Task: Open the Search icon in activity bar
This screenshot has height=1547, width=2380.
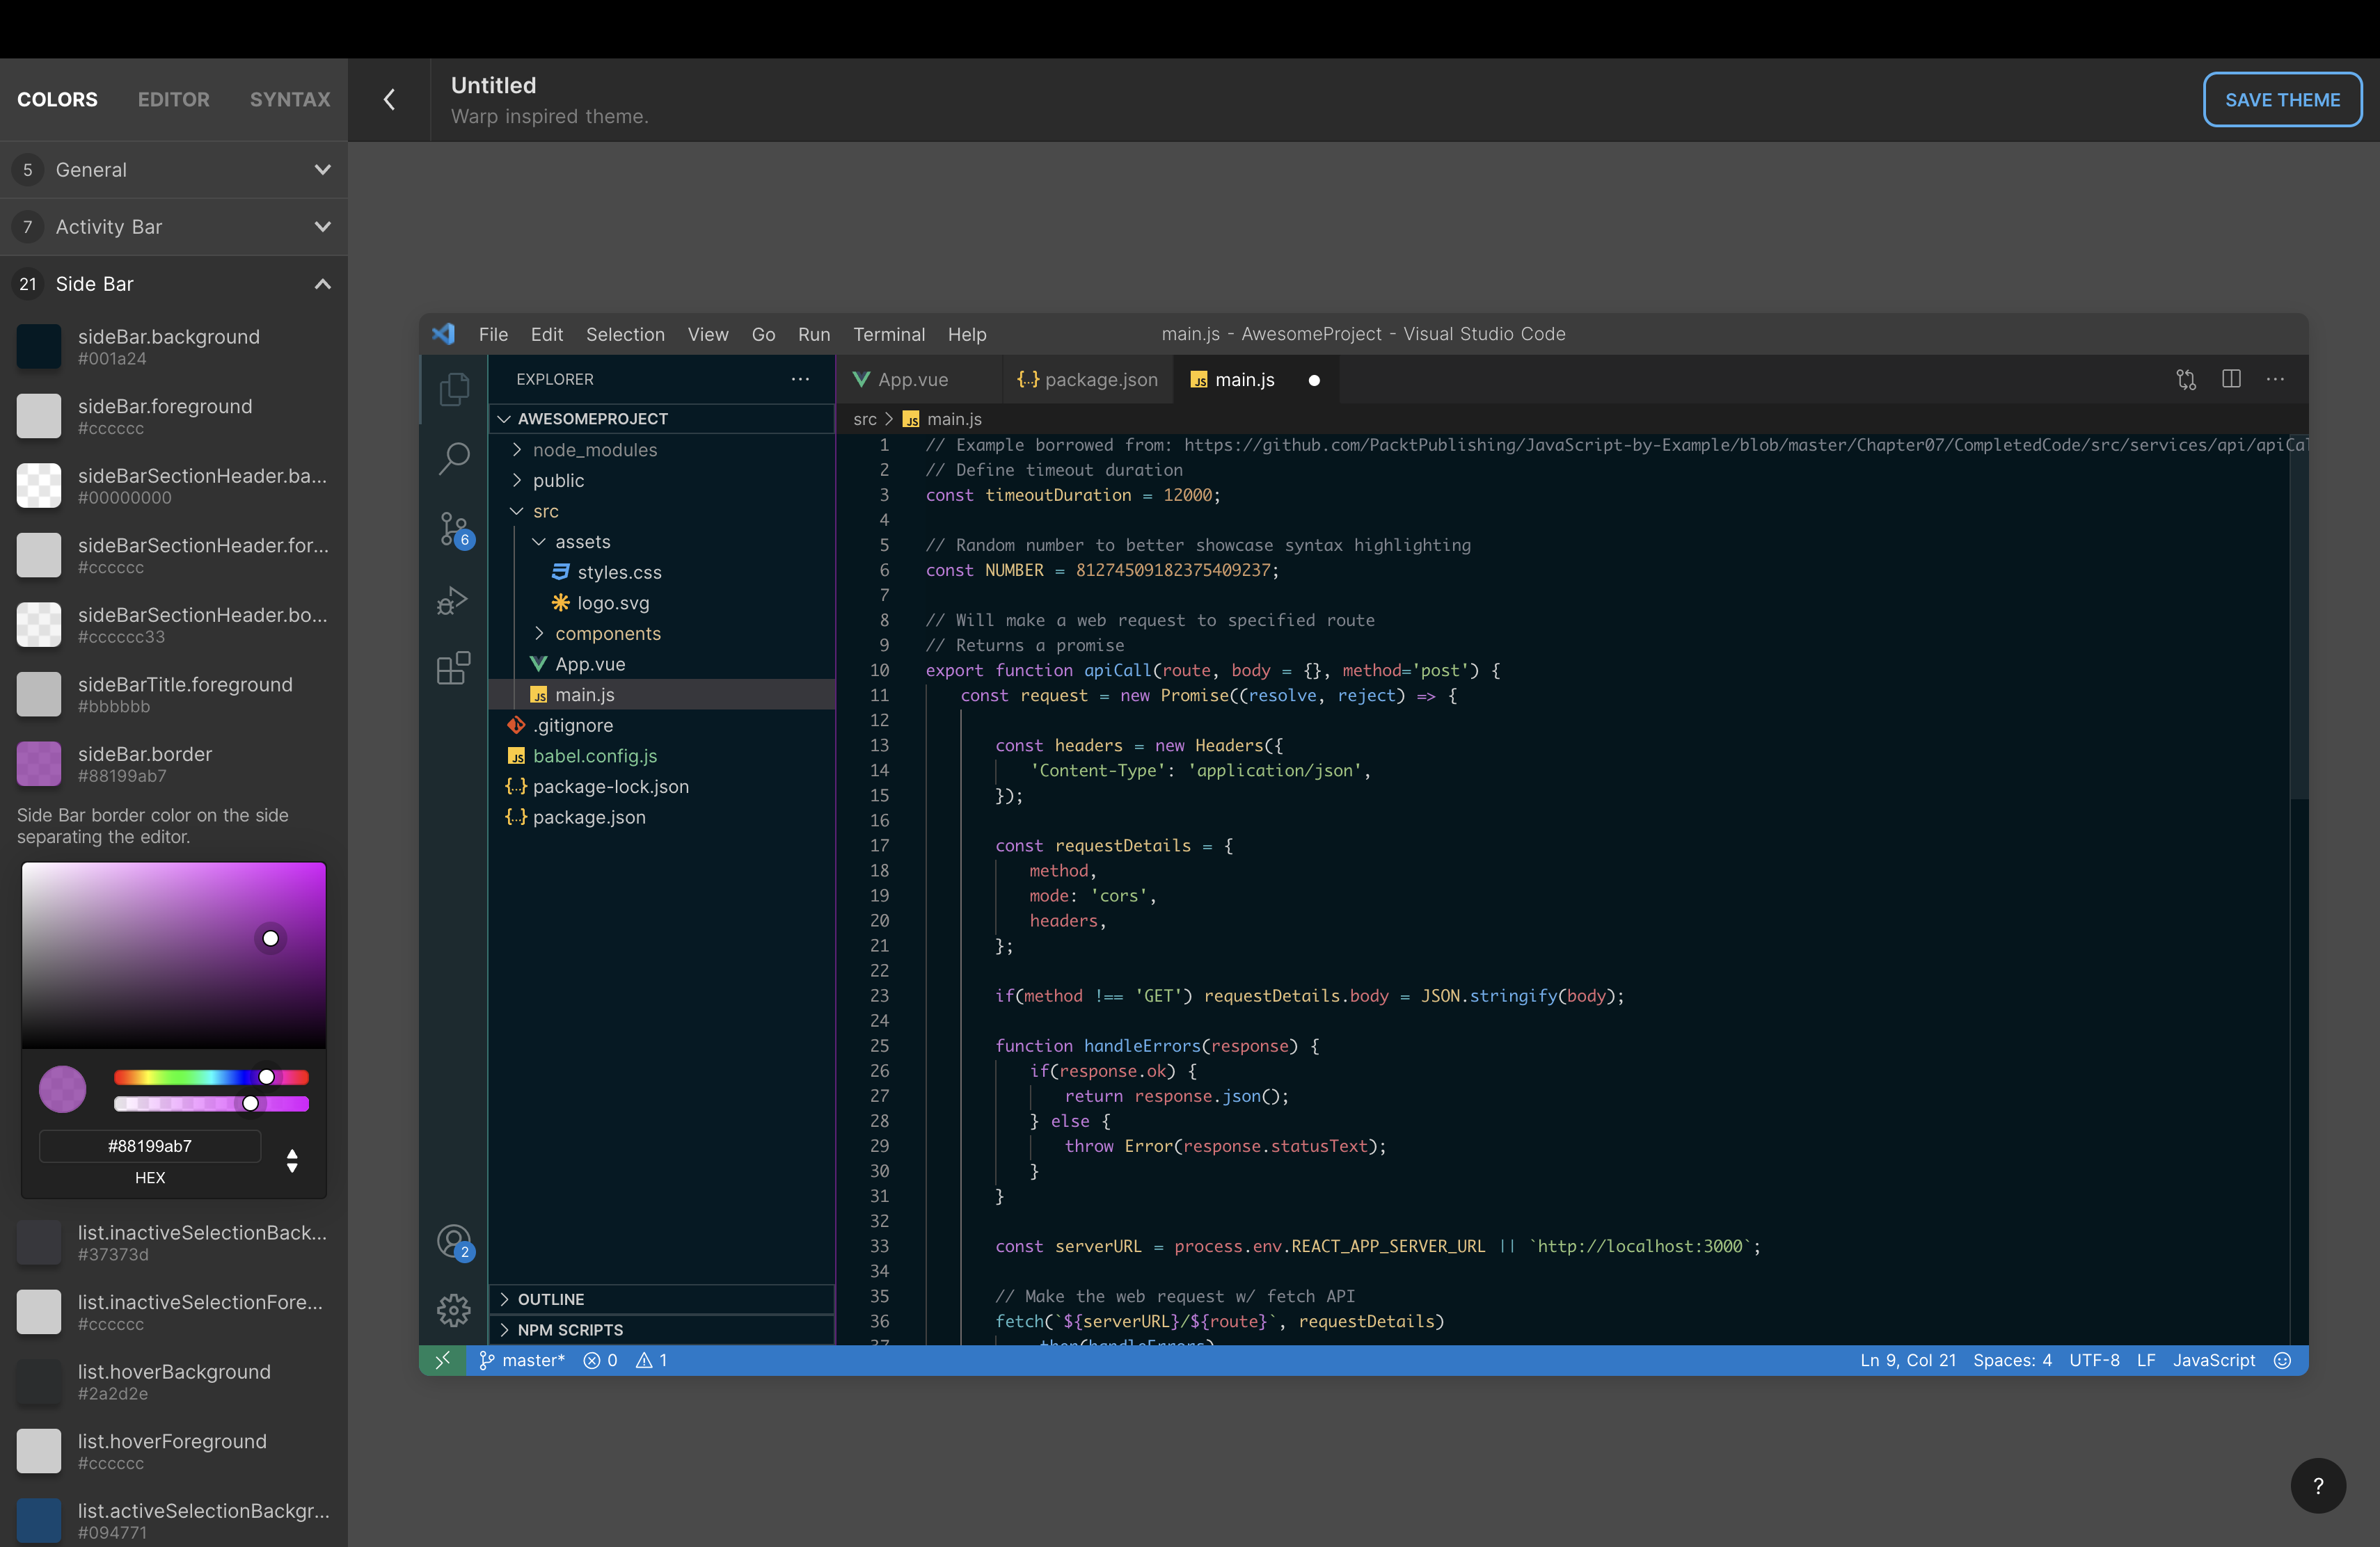Action: tap(454, 458)
